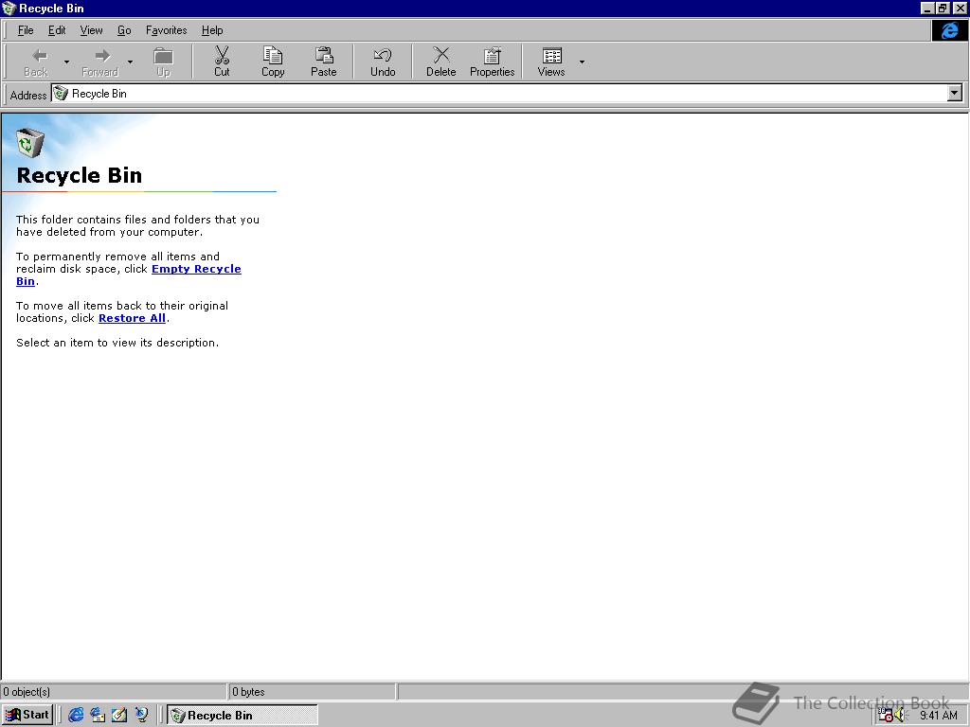Open the Start menu
The image size is (970, 727).
tap(27, 715)
